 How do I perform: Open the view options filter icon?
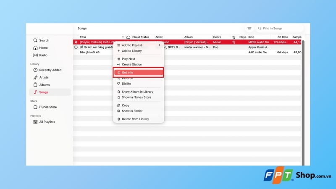point(249,28)
